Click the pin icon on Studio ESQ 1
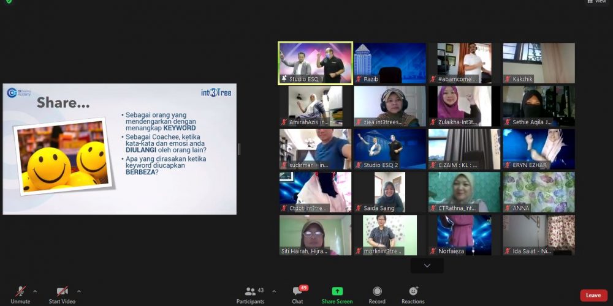The image size is (613, 306). (x=284, y=79)
